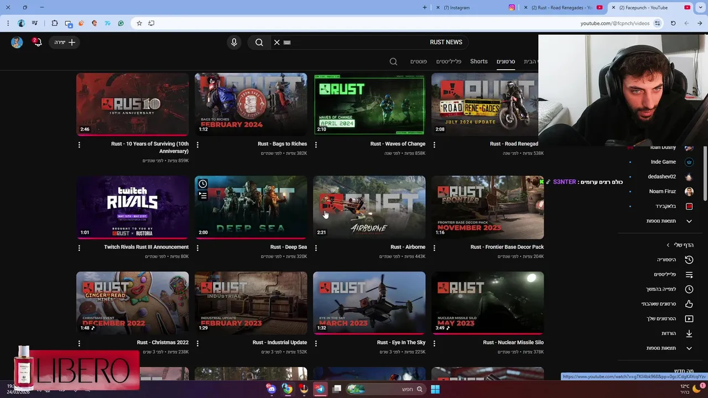This screenshot has width=708, height=398.
Task: Open the YouTube notifications bell
Action: [x=38, y=42]
